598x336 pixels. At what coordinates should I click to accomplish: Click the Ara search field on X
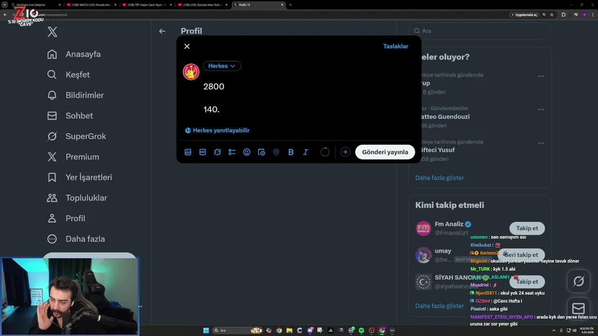480,31
